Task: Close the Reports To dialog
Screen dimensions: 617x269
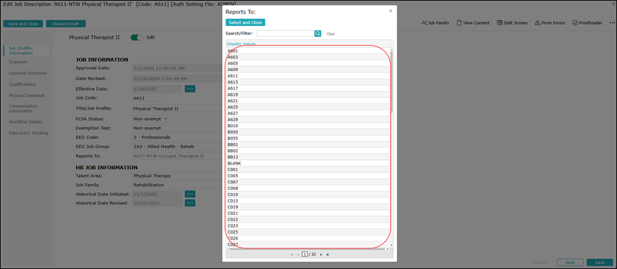Action: click(390, 11)
